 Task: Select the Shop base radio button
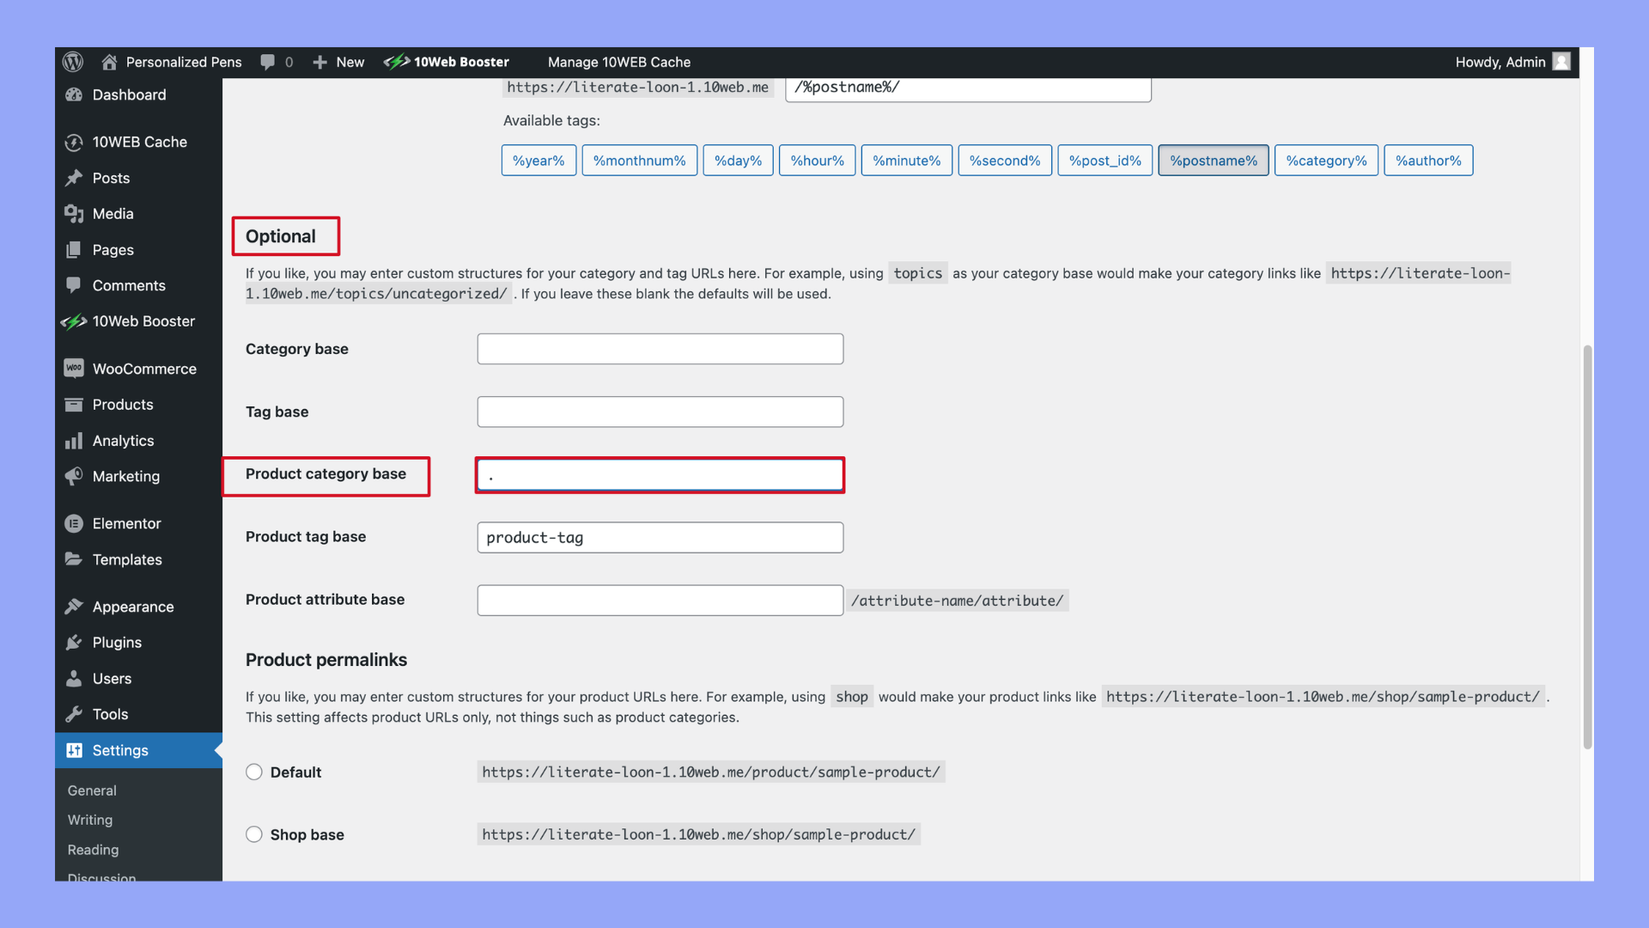(x=254, y=834)
